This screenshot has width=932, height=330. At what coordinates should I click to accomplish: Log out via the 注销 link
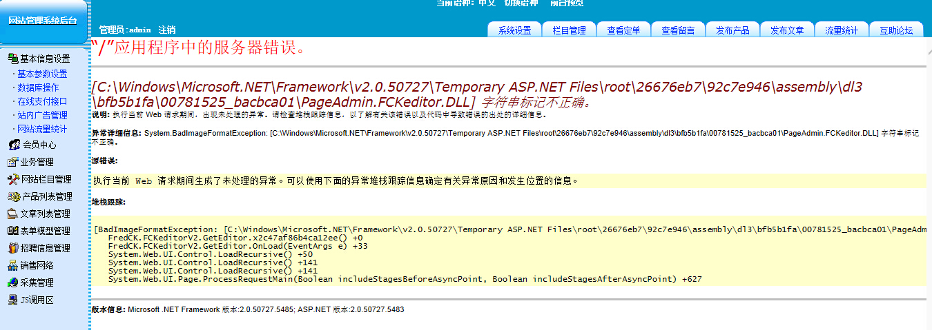click(167, 30)
